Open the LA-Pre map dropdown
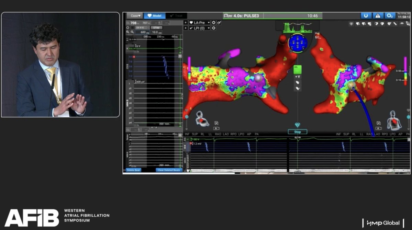Screen dimensions: 412x230 [x=199, y=23]
